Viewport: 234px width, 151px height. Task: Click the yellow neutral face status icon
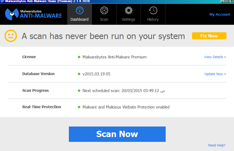[x=11, y=36]
